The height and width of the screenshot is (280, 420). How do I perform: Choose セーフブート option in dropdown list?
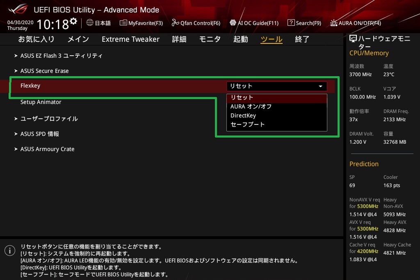(x=277, y=124)
